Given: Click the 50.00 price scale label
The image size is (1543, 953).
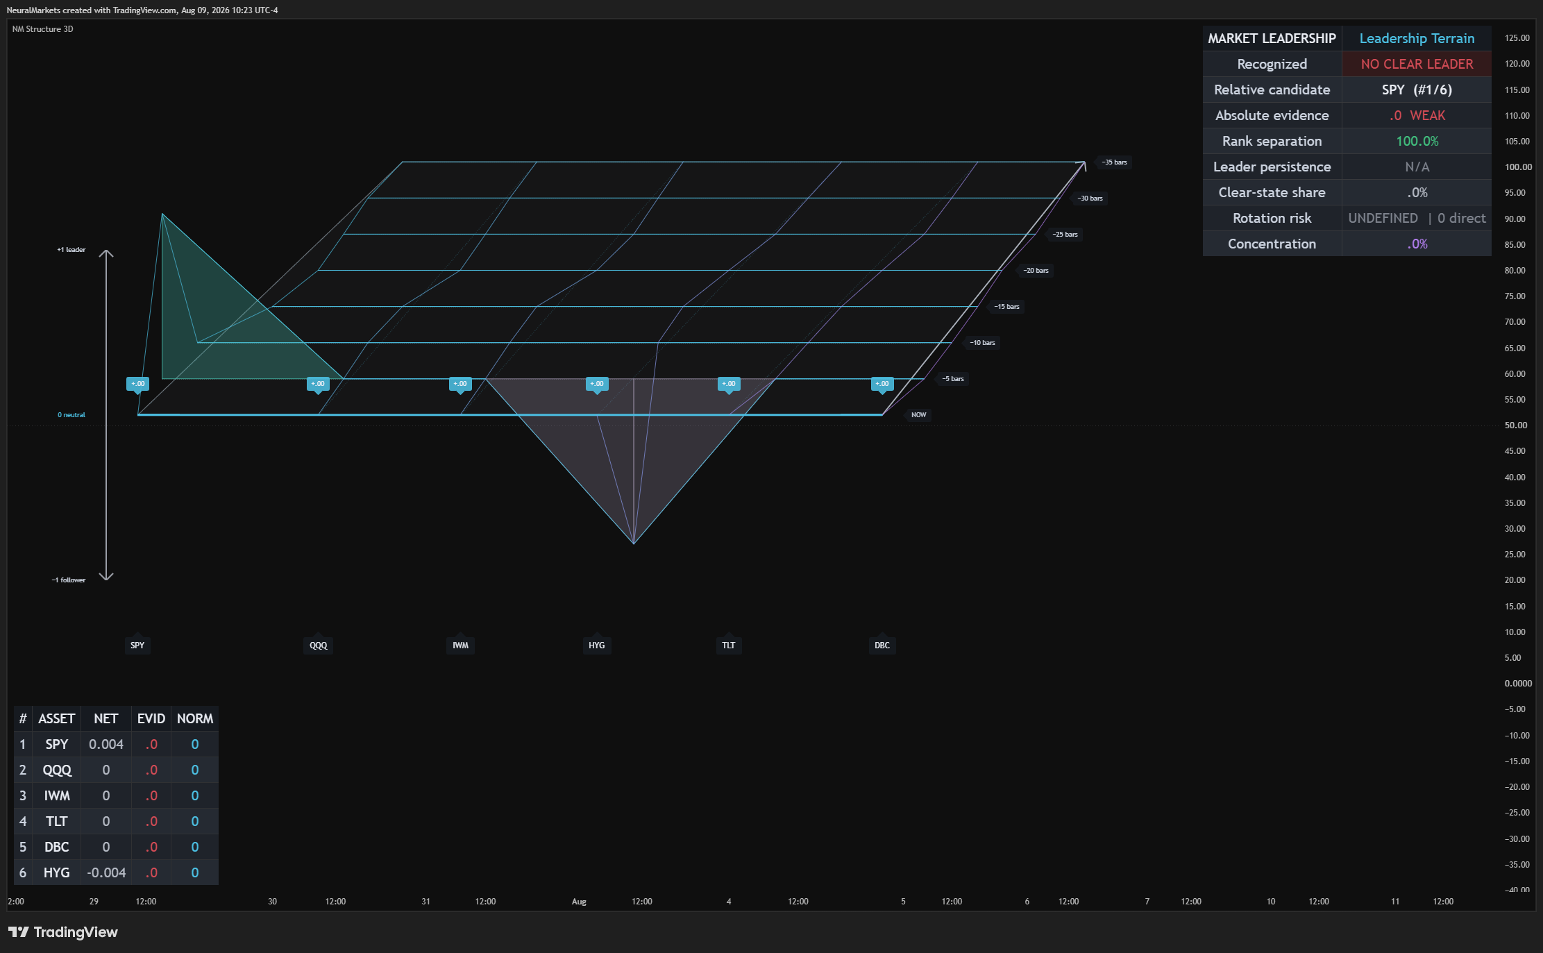Looking at the screenshot, I should pyautogui.click(x=1515, y=425).
